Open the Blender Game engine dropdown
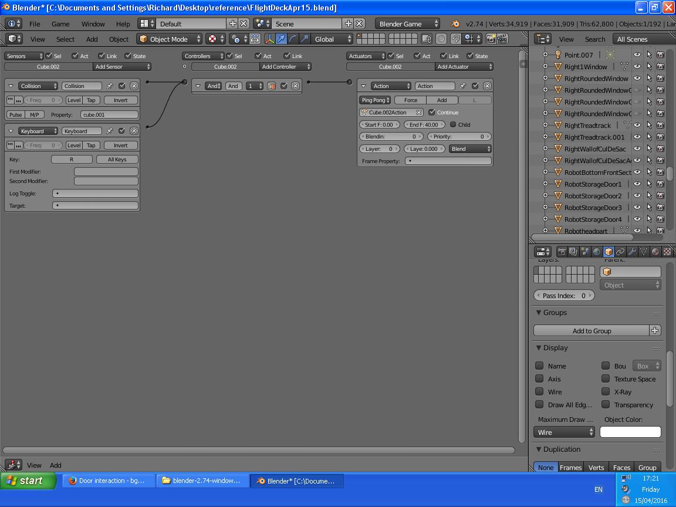The width and height of the screenshot is (676, 507). (407, 23)
